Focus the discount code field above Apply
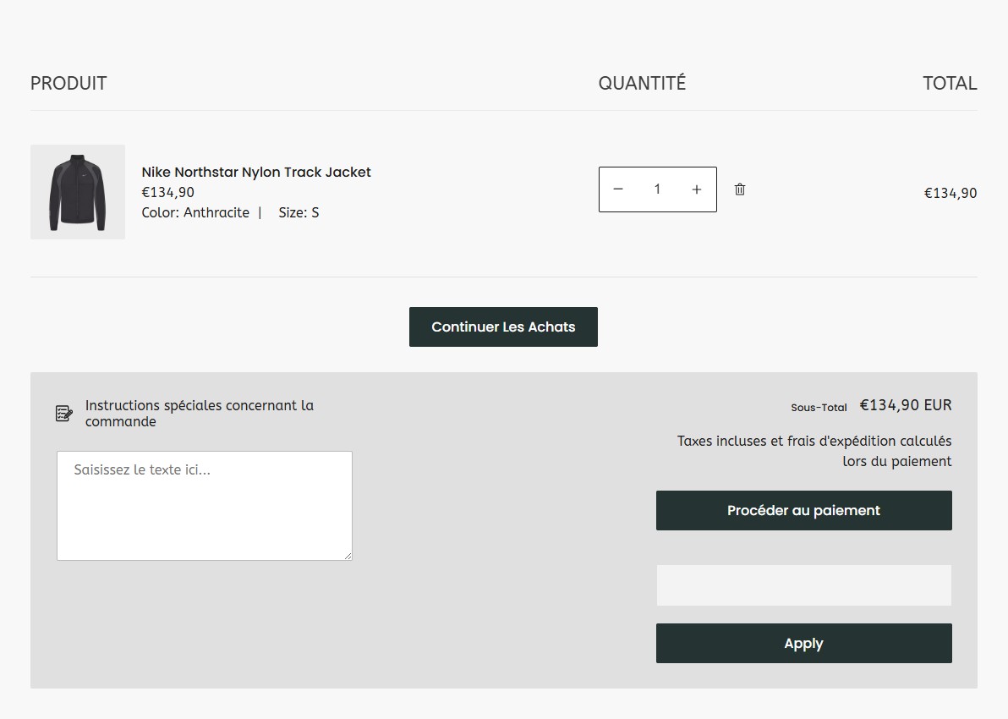 click(803, 585)
